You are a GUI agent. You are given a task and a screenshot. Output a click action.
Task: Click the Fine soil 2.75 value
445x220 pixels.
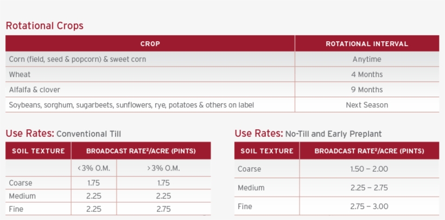coord(163,209)
